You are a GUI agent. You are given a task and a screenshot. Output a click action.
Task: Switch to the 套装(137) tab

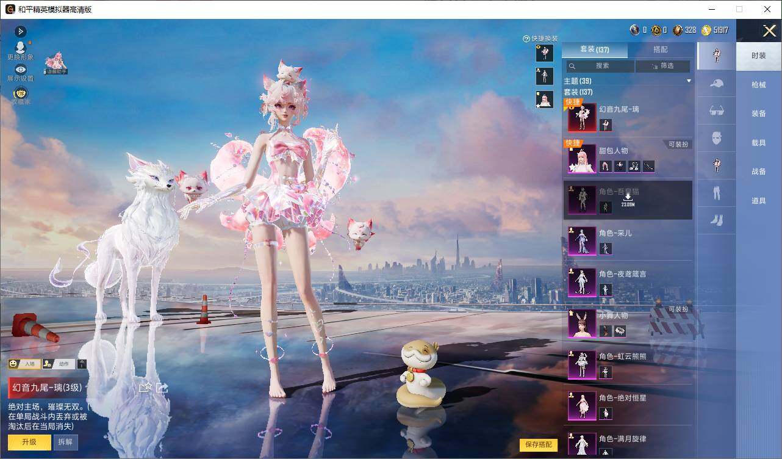click(x=595, y=49)
